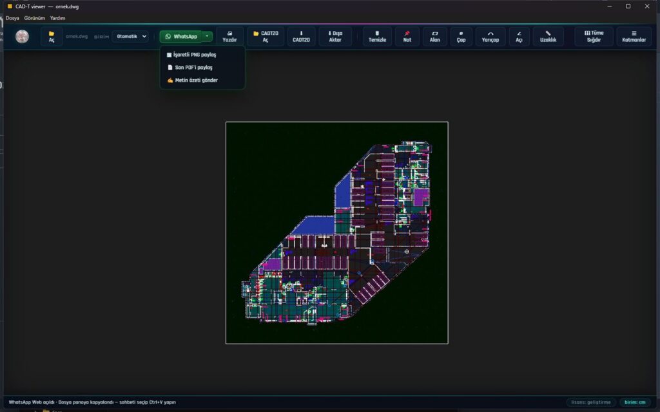This screenshot has width=660, height=412.
Task: Activate the Uzaklık distance tool
Action: (x=548, y=37)
